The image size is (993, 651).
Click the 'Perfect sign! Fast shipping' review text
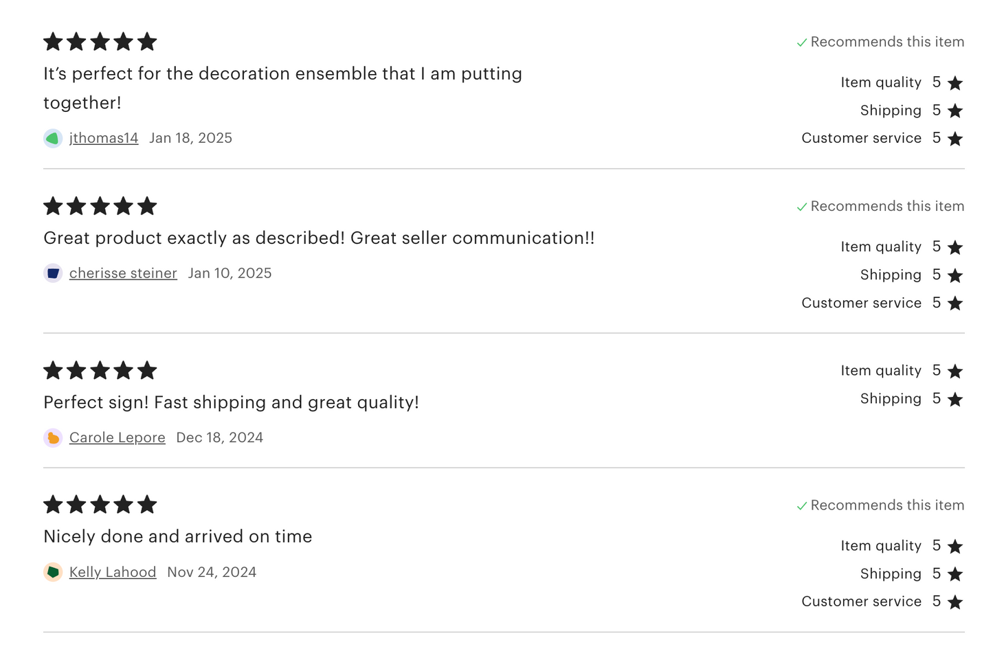point(231,402)
